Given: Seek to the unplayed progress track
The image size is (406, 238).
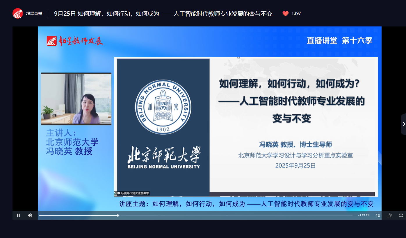Looking at the screenshot, I should [x=235, y=215].
